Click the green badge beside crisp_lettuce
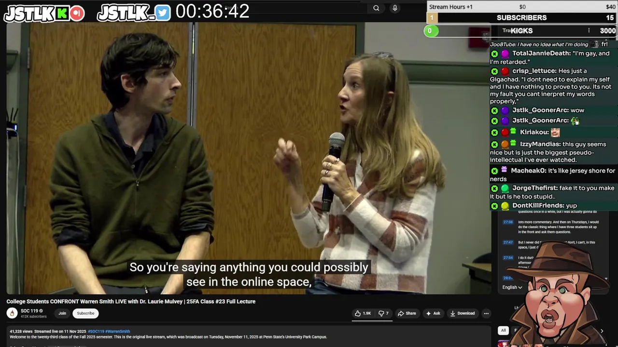 (x=494, y=71)
